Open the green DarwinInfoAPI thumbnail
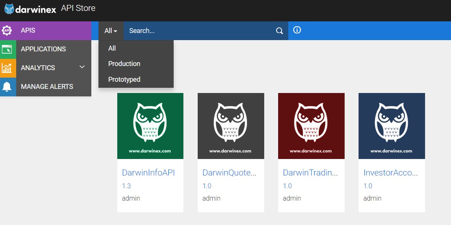Screen dimensions: 451x225 click(x=150, y=126)
